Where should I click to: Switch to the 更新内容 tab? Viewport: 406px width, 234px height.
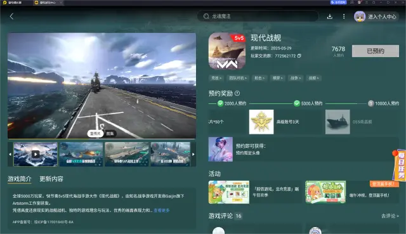point(51,179)
